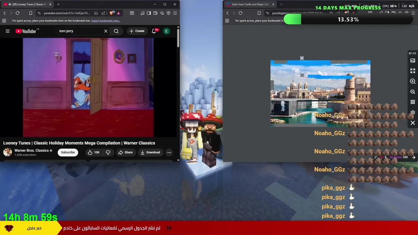
Task: Open puzzle settings gear
Action: (x=413, y=112)
